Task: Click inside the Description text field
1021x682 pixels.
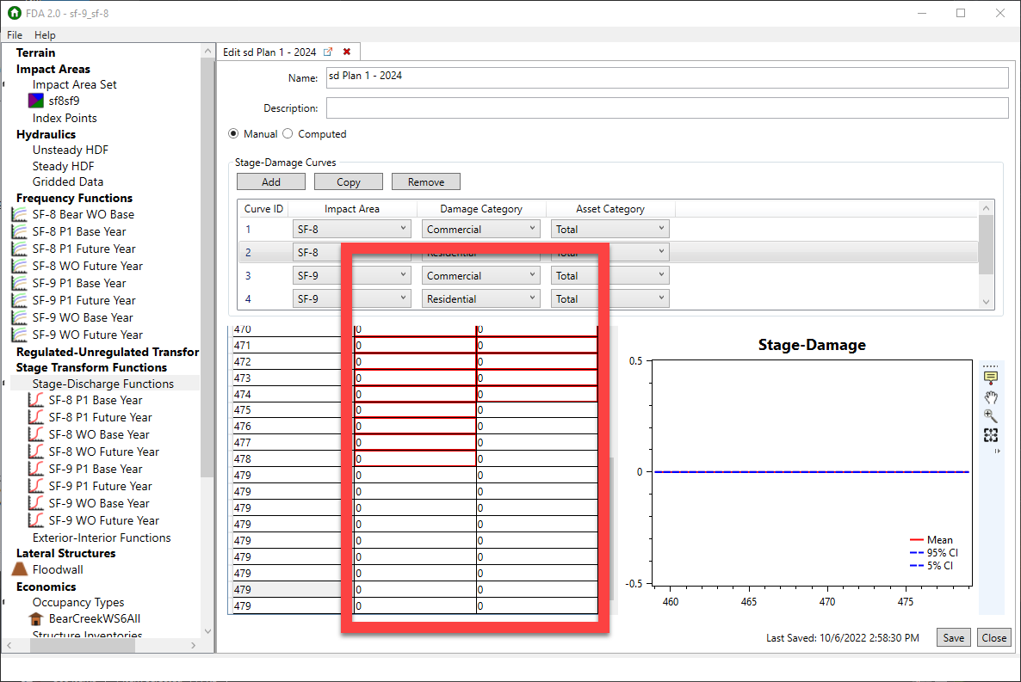Action: [x=603, y=108]
